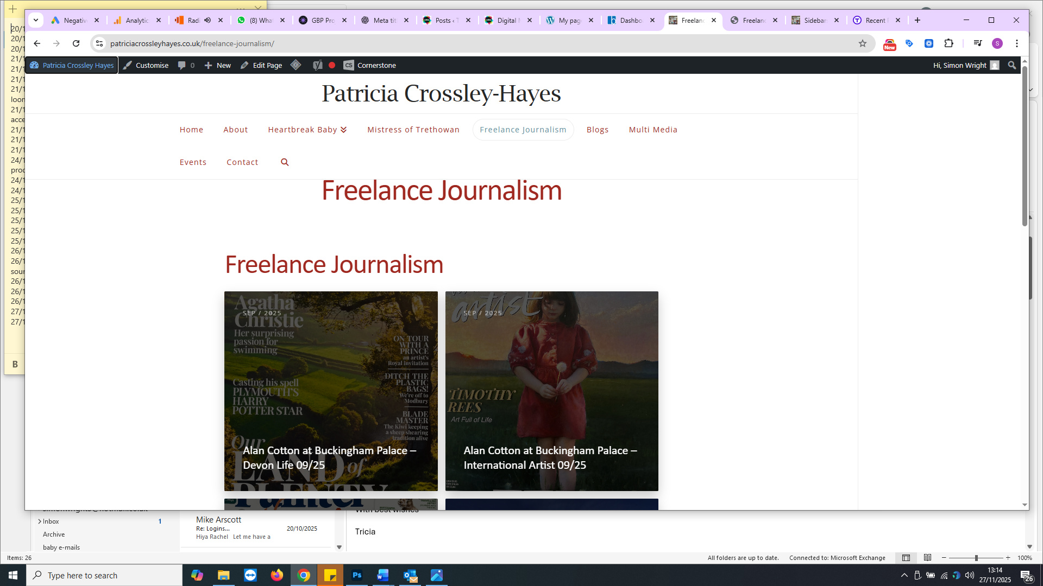Click the Yoast SEO icon in admin bar
Viewport: 1043px width, 586px height.
pos(318,65)
